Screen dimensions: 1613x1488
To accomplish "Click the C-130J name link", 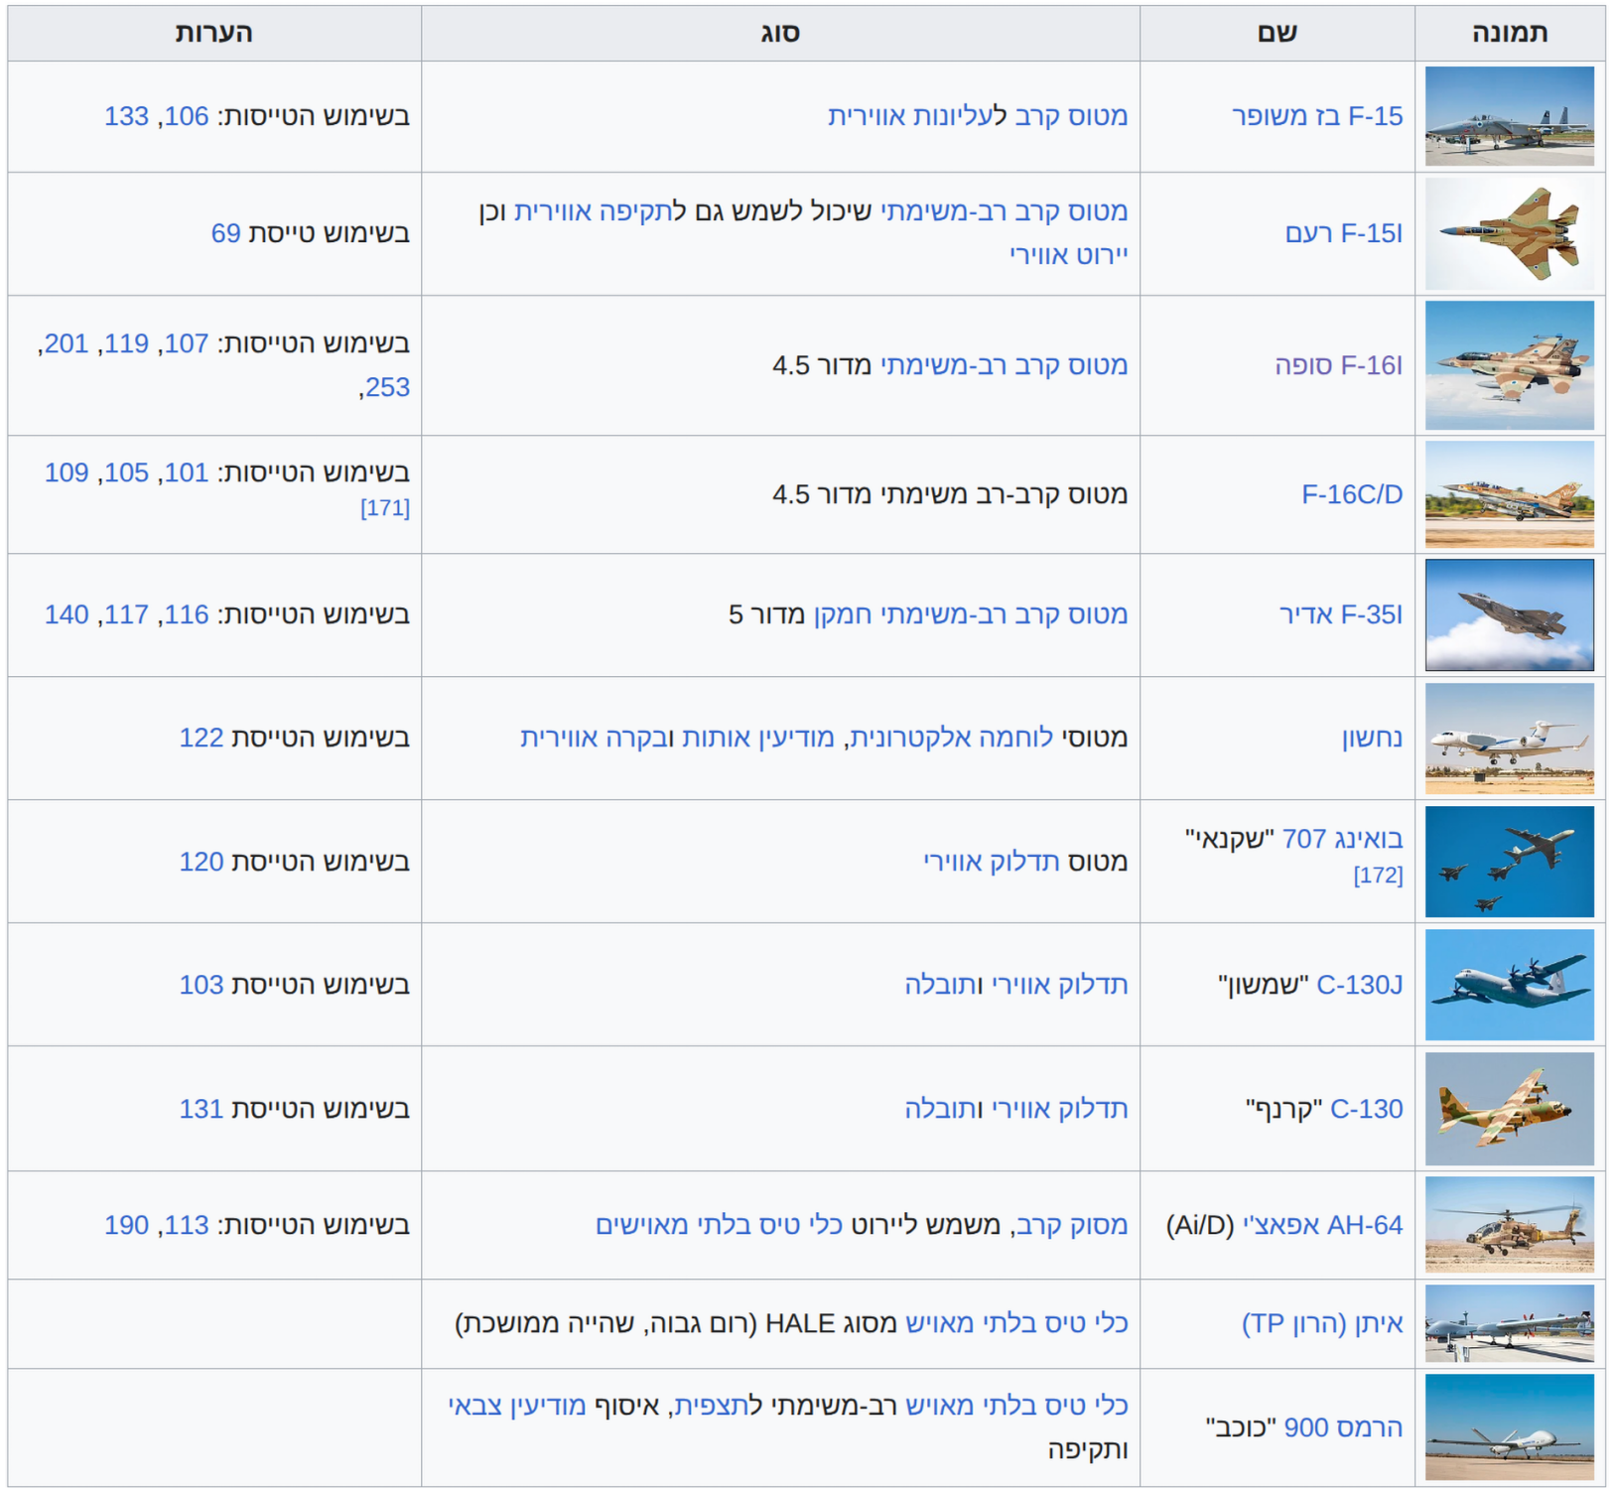I will pos(1359,985).
